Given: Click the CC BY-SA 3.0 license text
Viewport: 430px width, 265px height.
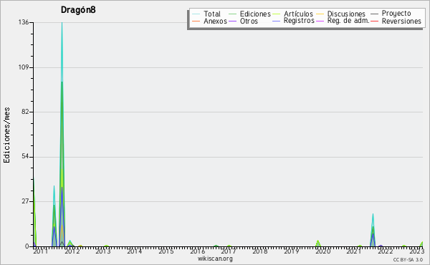Looking at the screenshot, I should point(408,259).
